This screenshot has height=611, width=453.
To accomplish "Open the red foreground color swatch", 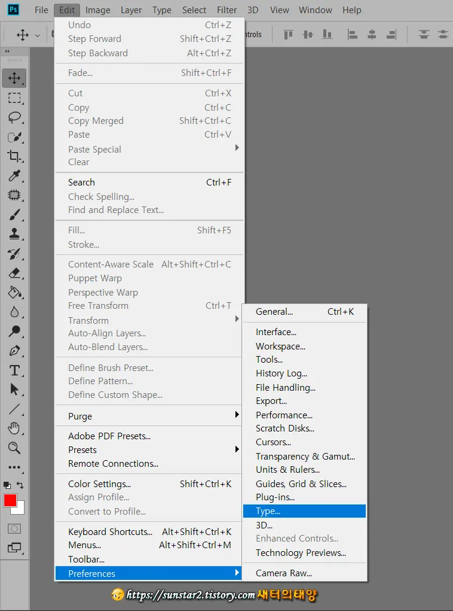I will point(10,500).
